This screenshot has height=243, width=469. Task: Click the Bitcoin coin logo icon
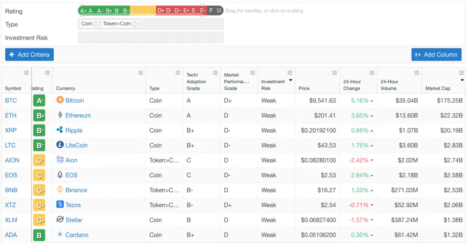(60, 100)
